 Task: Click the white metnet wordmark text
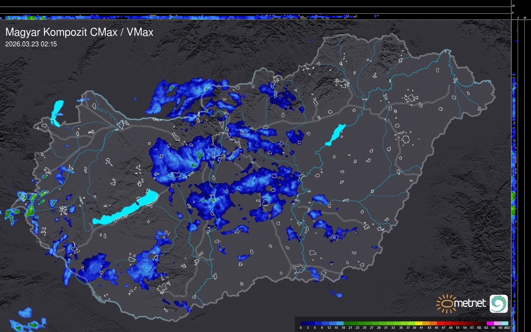click(470, 303)
